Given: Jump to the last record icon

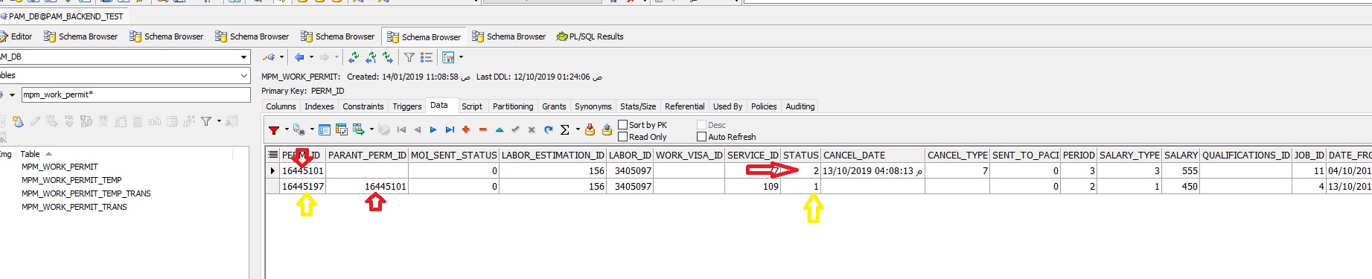Looking at the screenshot, I should click(450, 129).
